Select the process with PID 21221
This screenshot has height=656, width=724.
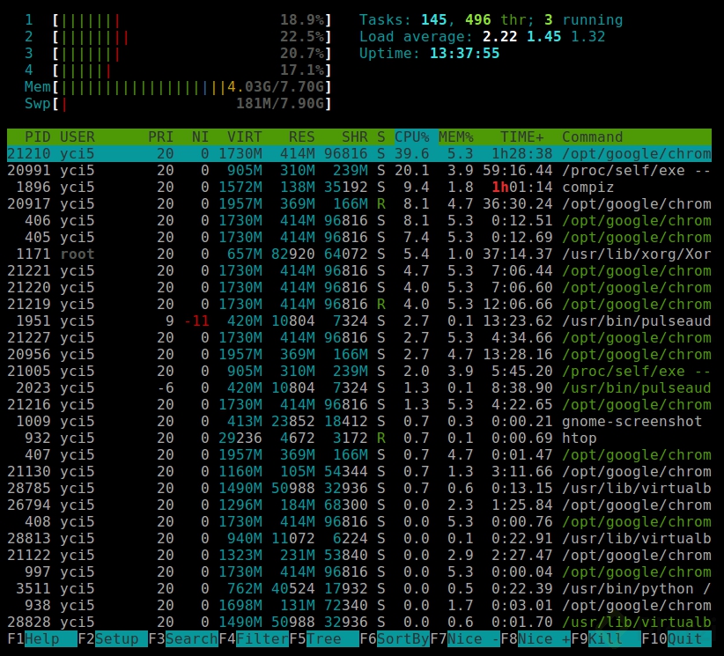coord(359,271)
